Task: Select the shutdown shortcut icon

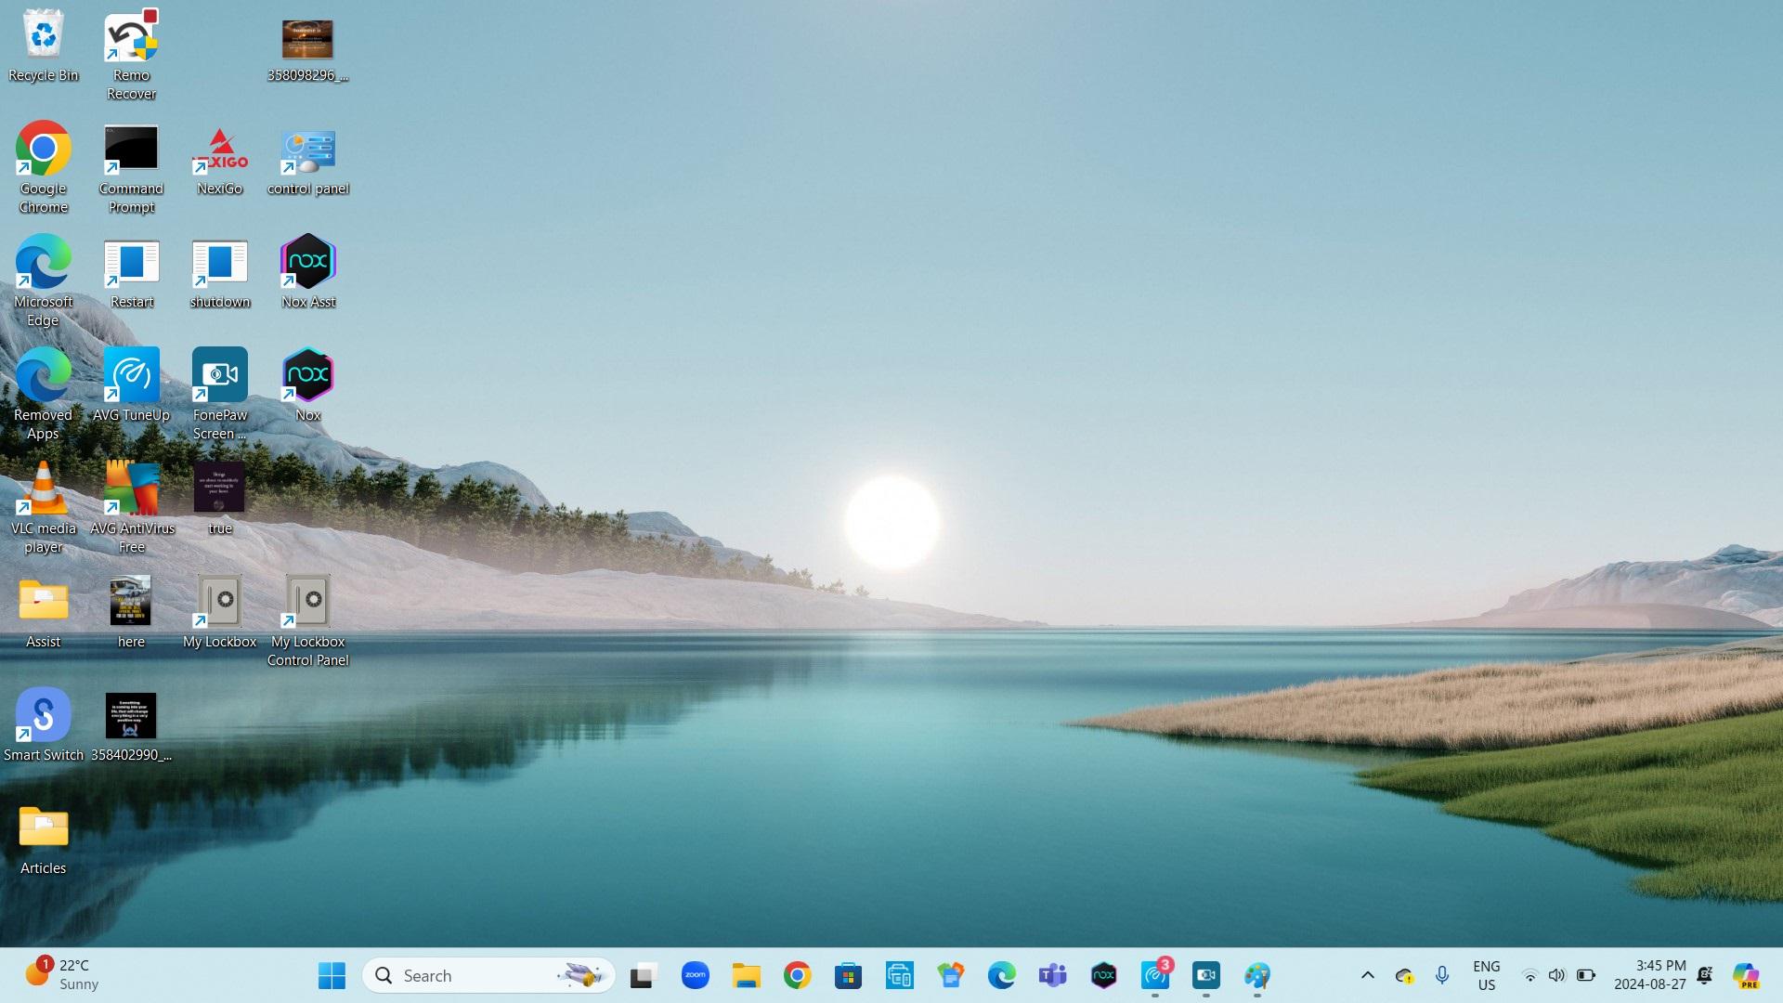Action: 220,273
